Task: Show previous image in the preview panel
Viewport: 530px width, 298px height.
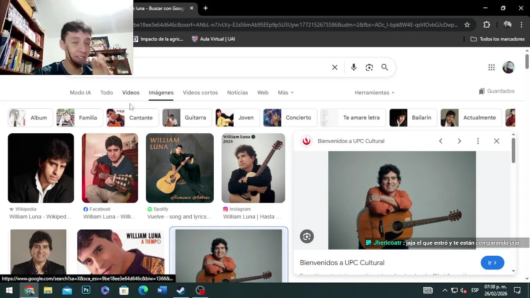Action: 441,141
